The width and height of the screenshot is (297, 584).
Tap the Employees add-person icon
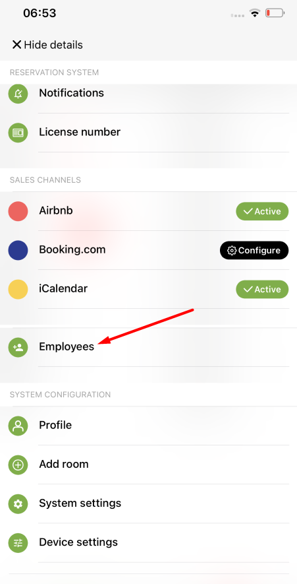coord(18,348)
